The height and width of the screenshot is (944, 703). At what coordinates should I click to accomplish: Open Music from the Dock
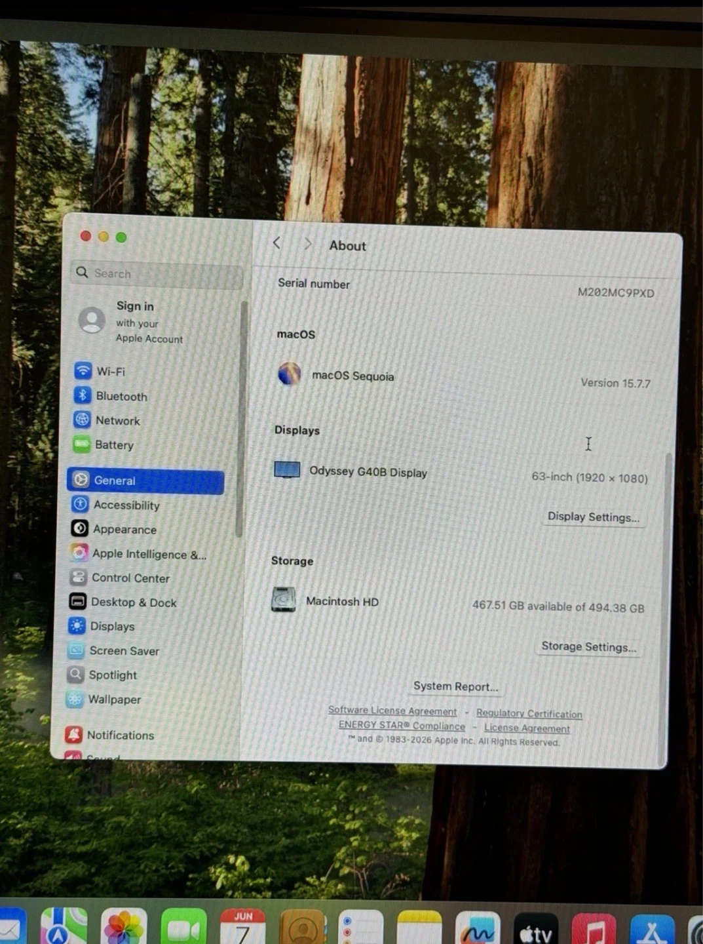[x=594, y=930]
